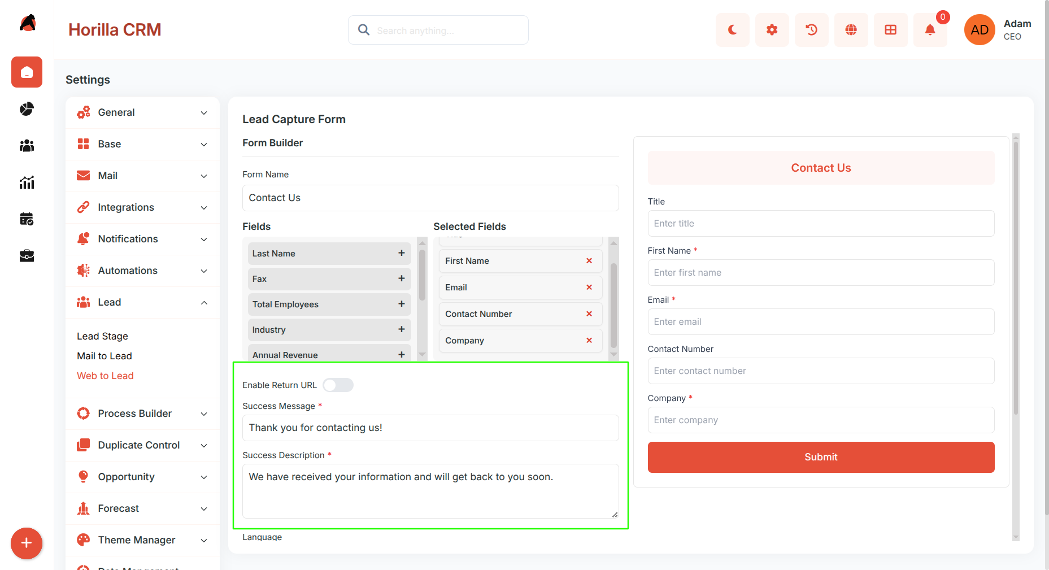The image size is (1049, 570).
Task: Add Total Employees field with plus icon
Action: point(401,304)
